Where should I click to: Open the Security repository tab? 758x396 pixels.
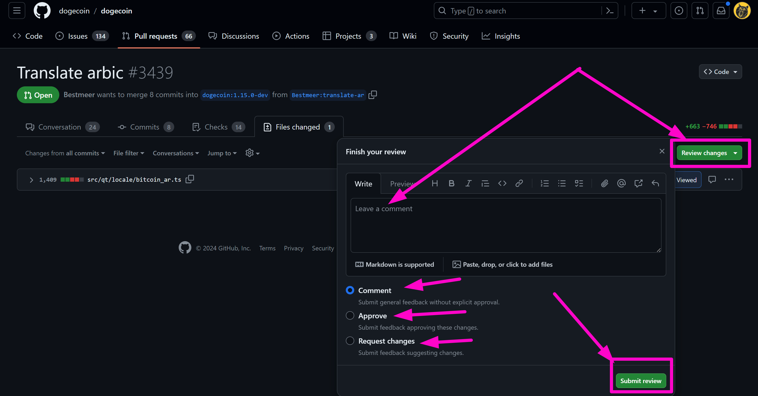(x=449, y=36)
